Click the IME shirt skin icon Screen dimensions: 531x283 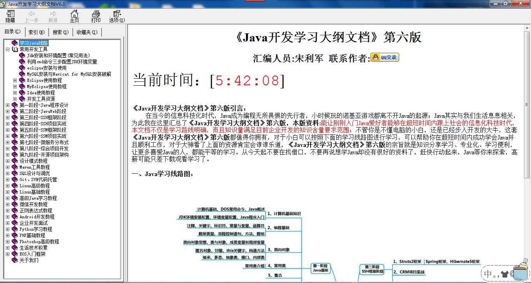(505, 274)
